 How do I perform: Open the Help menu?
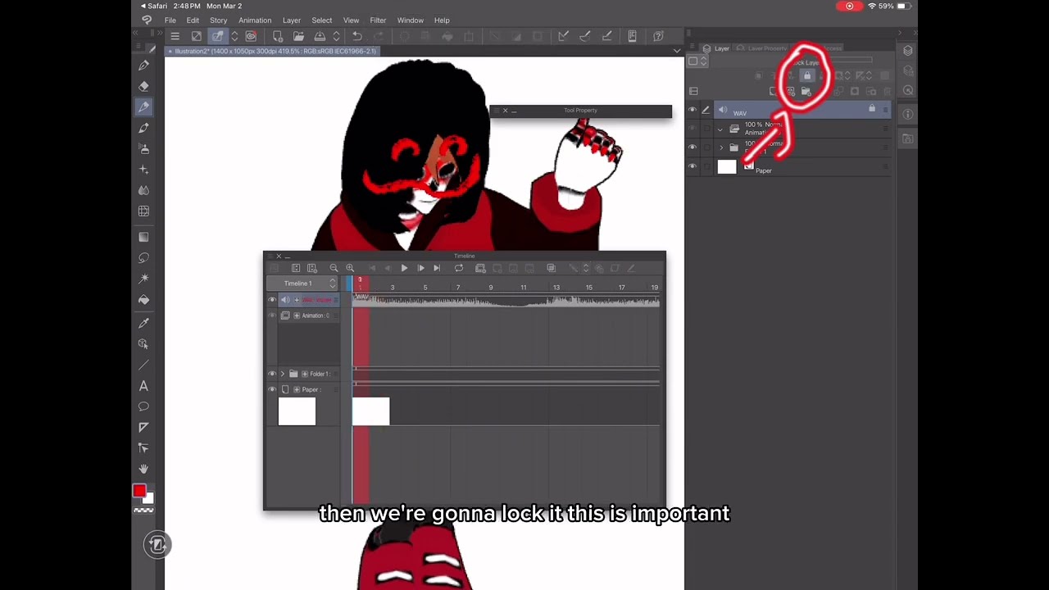pos(442,20)
